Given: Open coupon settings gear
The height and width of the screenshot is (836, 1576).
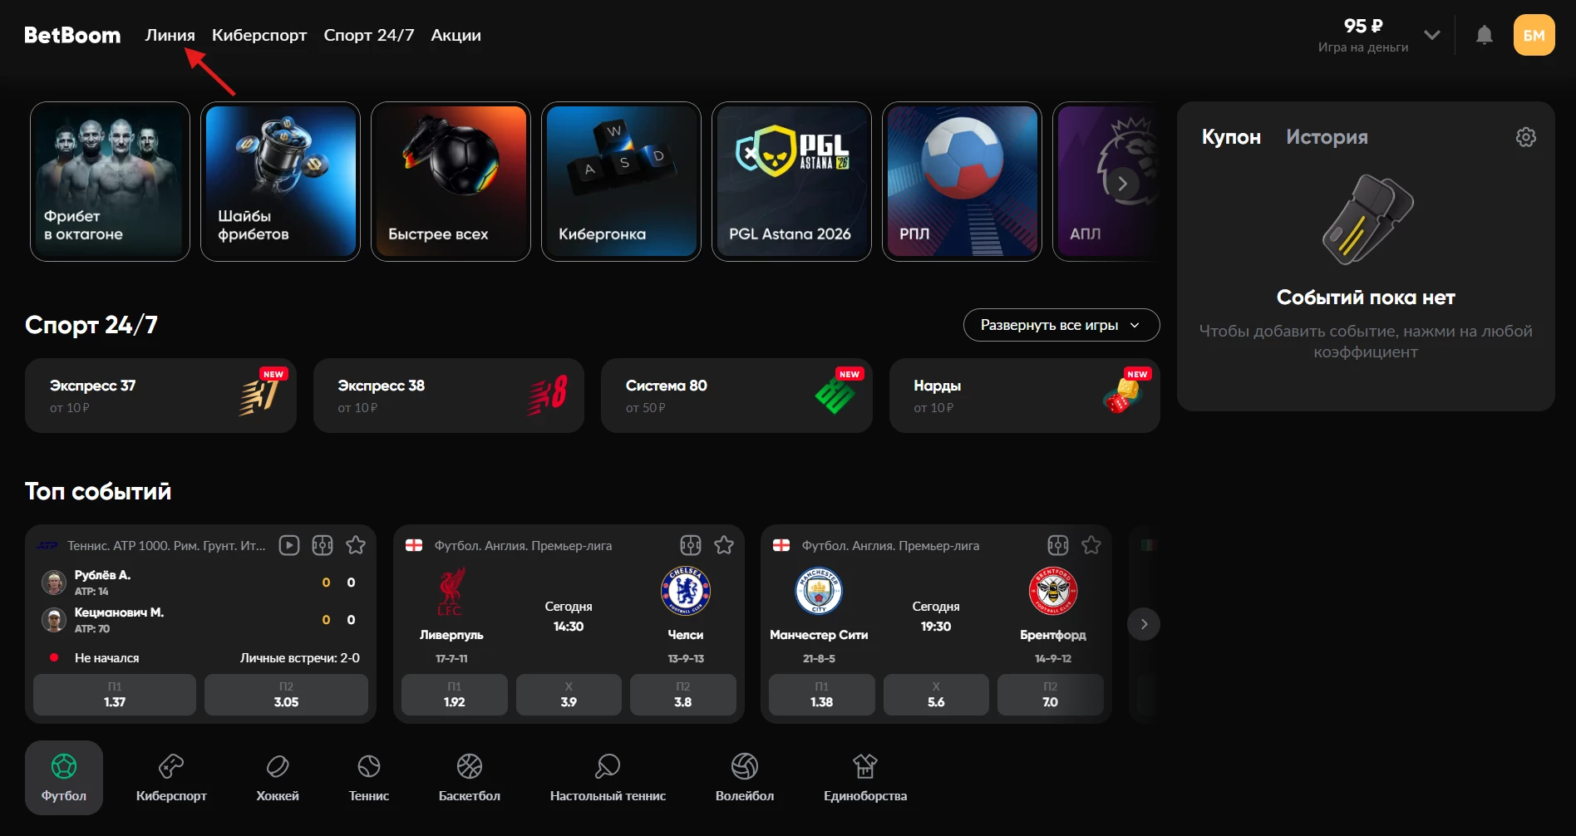Looking at the screenshot, I should point(1525,137).
